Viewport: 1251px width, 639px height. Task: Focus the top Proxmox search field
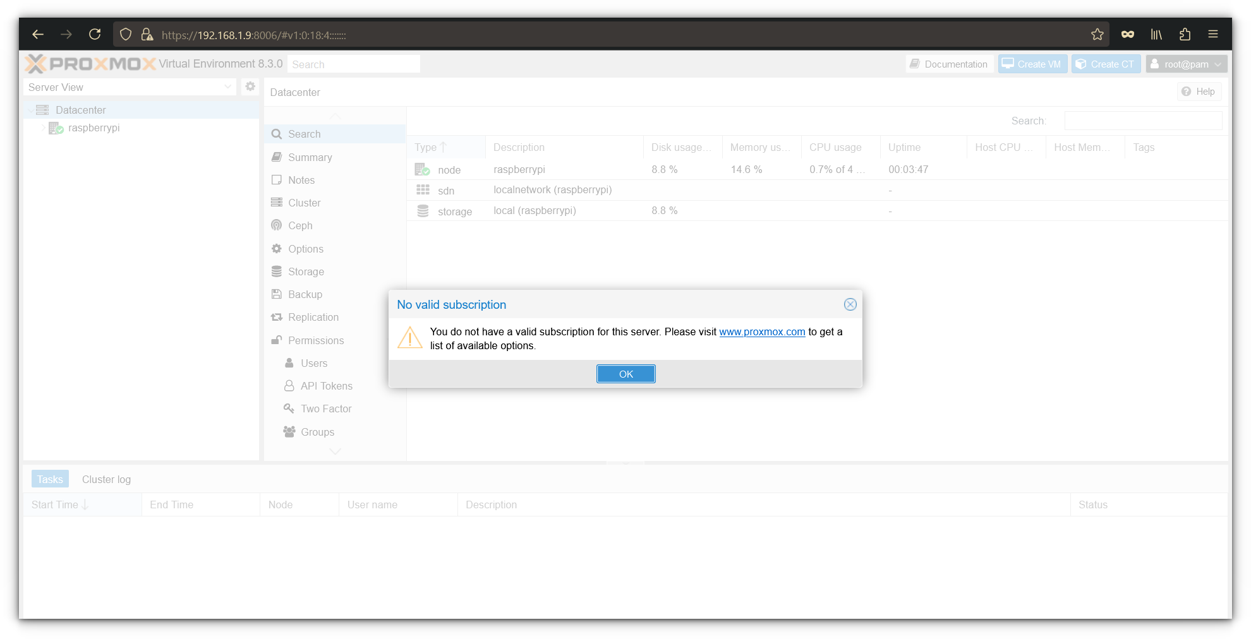354,64
